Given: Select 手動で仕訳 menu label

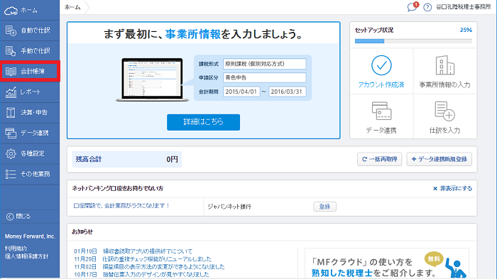Looking at the screenshot, I should 35,50.
